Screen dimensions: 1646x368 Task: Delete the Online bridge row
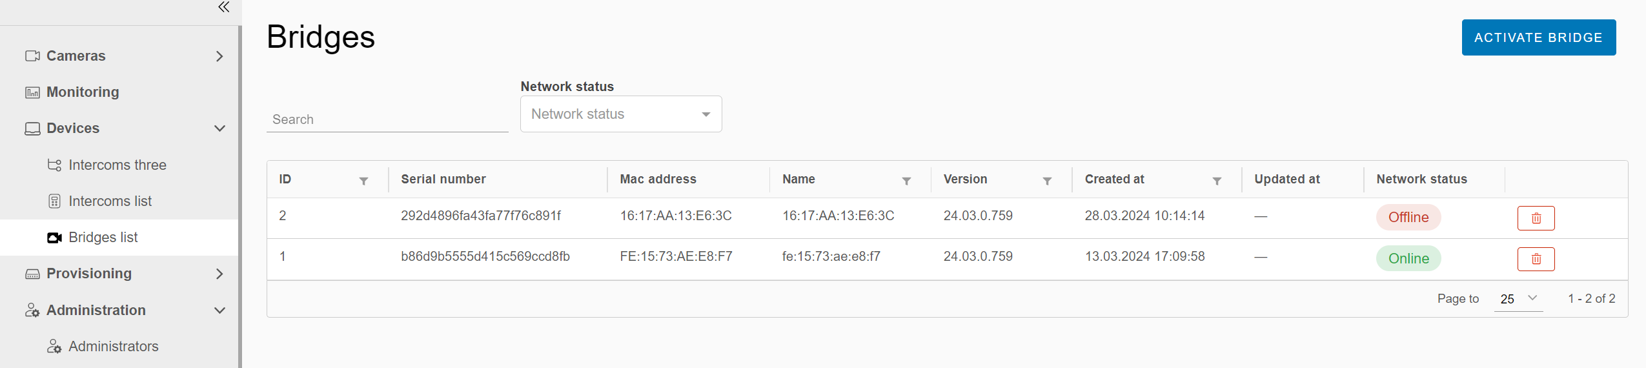pos(1536,259)
